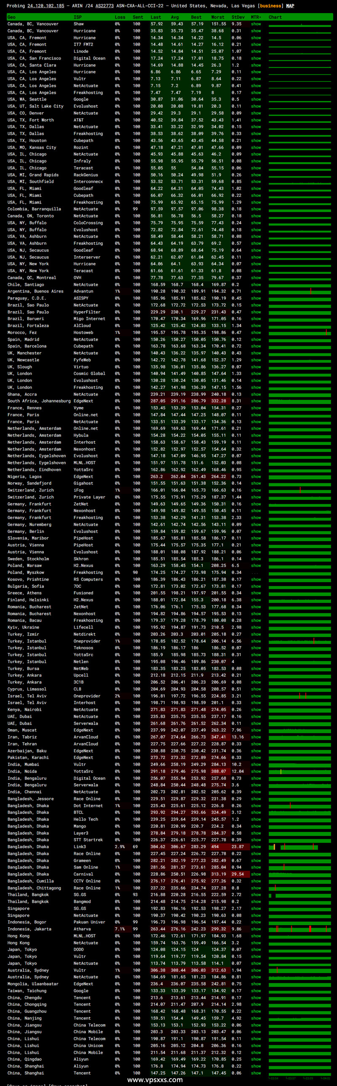Click the 'RS Computers' ISP cell

coord(88,580)
